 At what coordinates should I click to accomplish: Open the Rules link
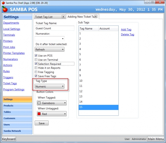coord(6,71)
